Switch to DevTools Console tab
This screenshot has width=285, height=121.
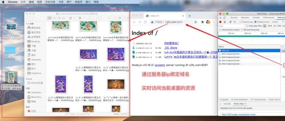coord(256,17)
